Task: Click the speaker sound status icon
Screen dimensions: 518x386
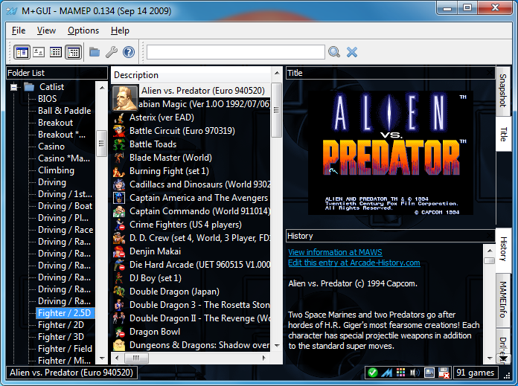Action: tap(415, 373)
